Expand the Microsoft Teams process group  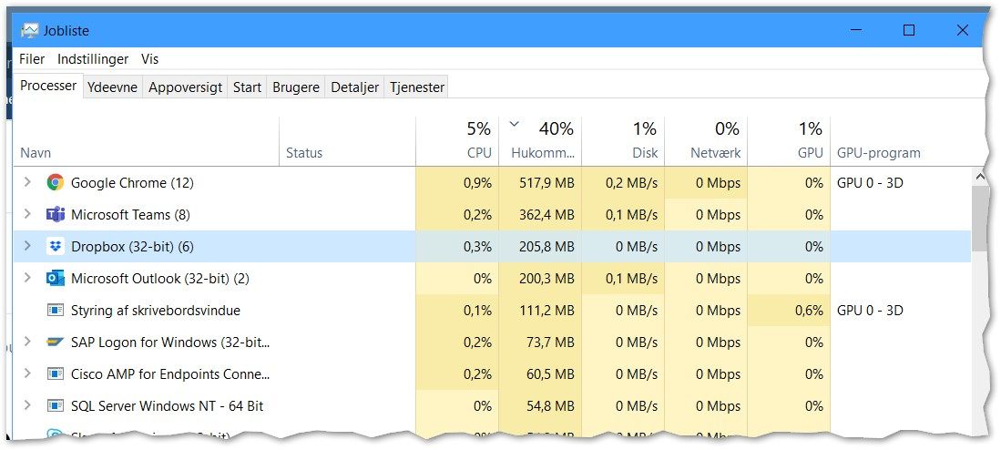point(27,215)
